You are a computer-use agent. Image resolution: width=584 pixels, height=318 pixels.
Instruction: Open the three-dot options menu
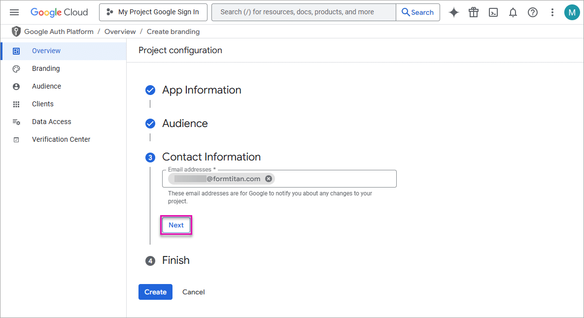pos(552,12)
